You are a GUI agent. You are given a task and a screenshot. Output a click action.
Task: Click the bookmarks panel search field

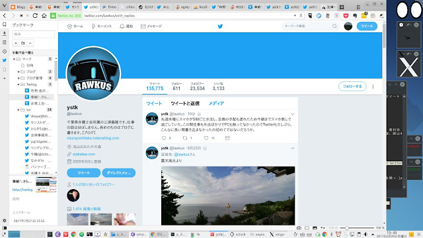click(33, 34)
